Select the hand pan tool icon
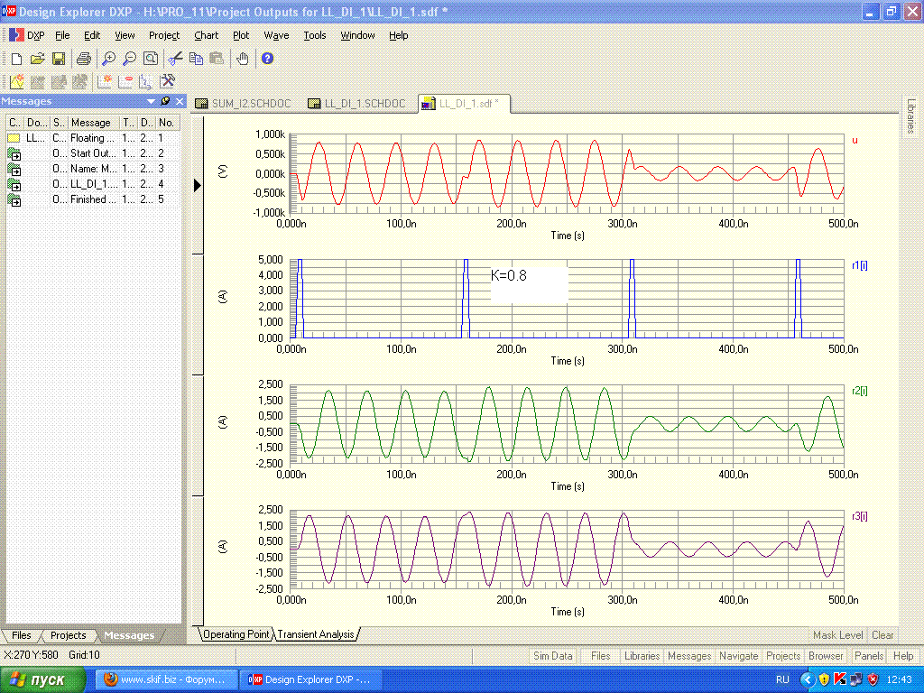Viewport: 924px width, 693px height. pyautogui.click(x=243, y=59)
